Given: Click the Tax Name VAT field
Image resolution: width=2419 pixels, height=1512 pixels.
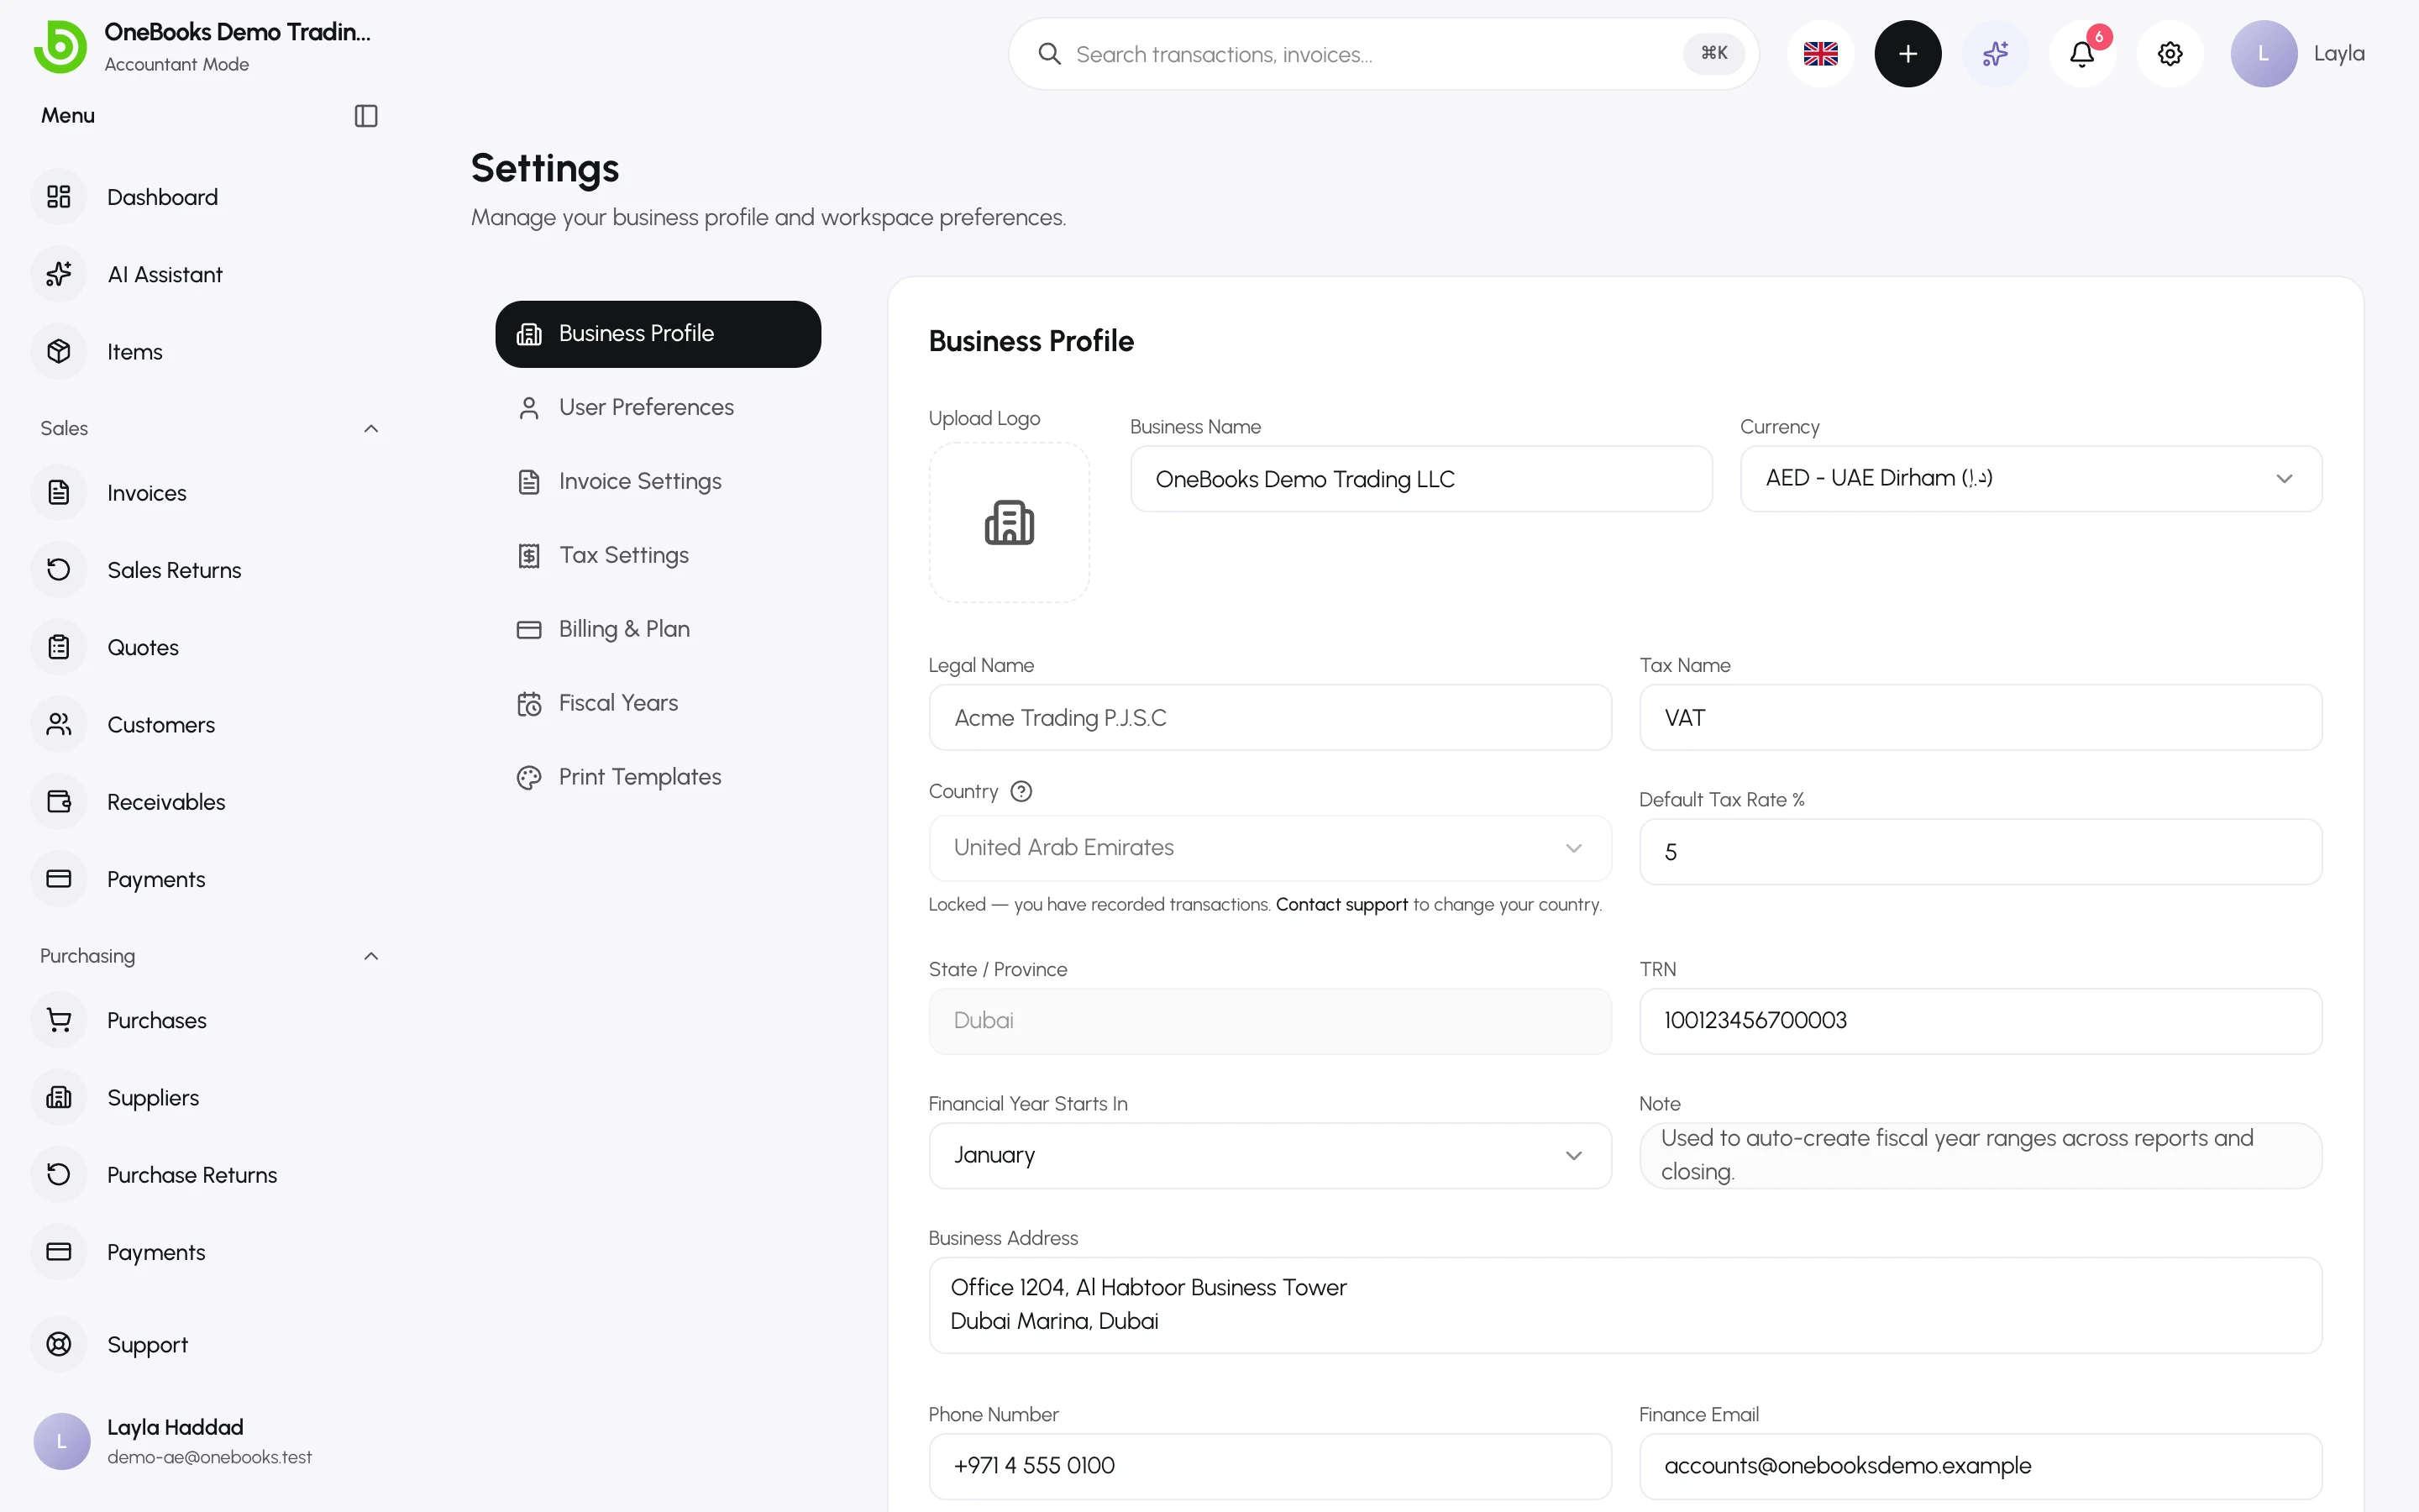Looking at the screenshot, I should (1981, 718).
